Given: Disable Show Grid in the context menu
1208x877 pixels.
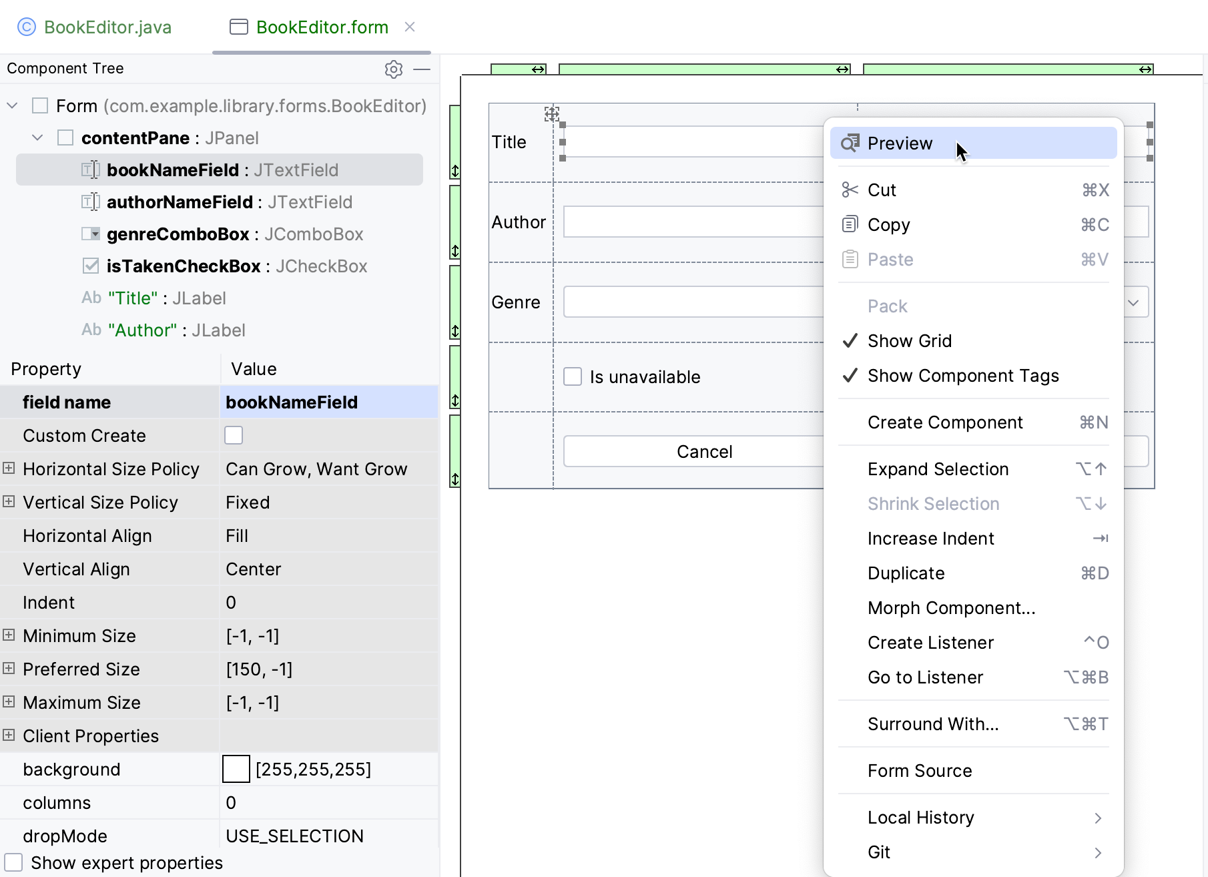Looking at the screenshot, I should point(909,340).
